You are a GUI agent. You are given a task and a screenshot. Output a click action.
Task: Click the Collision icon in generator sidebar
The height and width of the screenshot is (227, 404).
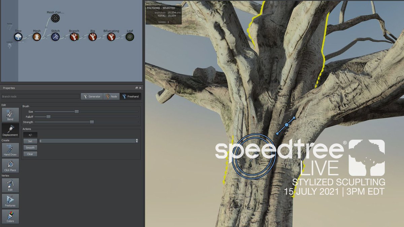pos(9,45)
